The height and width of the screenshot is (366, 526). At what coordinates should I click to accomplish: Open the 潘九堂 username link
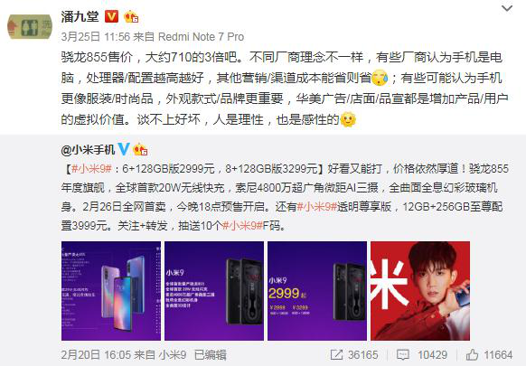tap(80, 16)
